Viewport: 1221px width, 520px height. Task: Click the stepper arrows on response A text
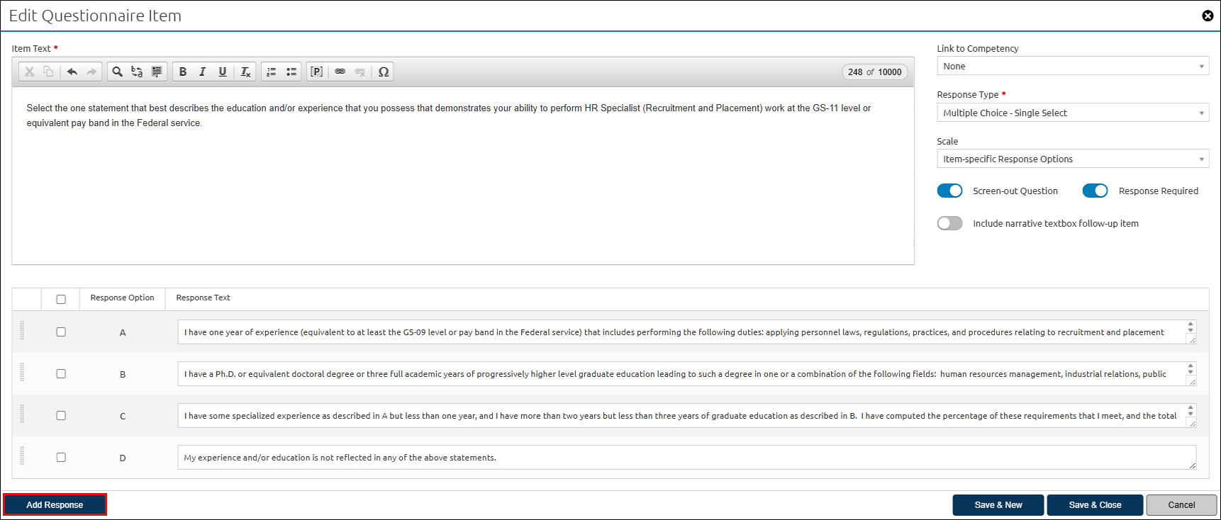point(1191,327)
